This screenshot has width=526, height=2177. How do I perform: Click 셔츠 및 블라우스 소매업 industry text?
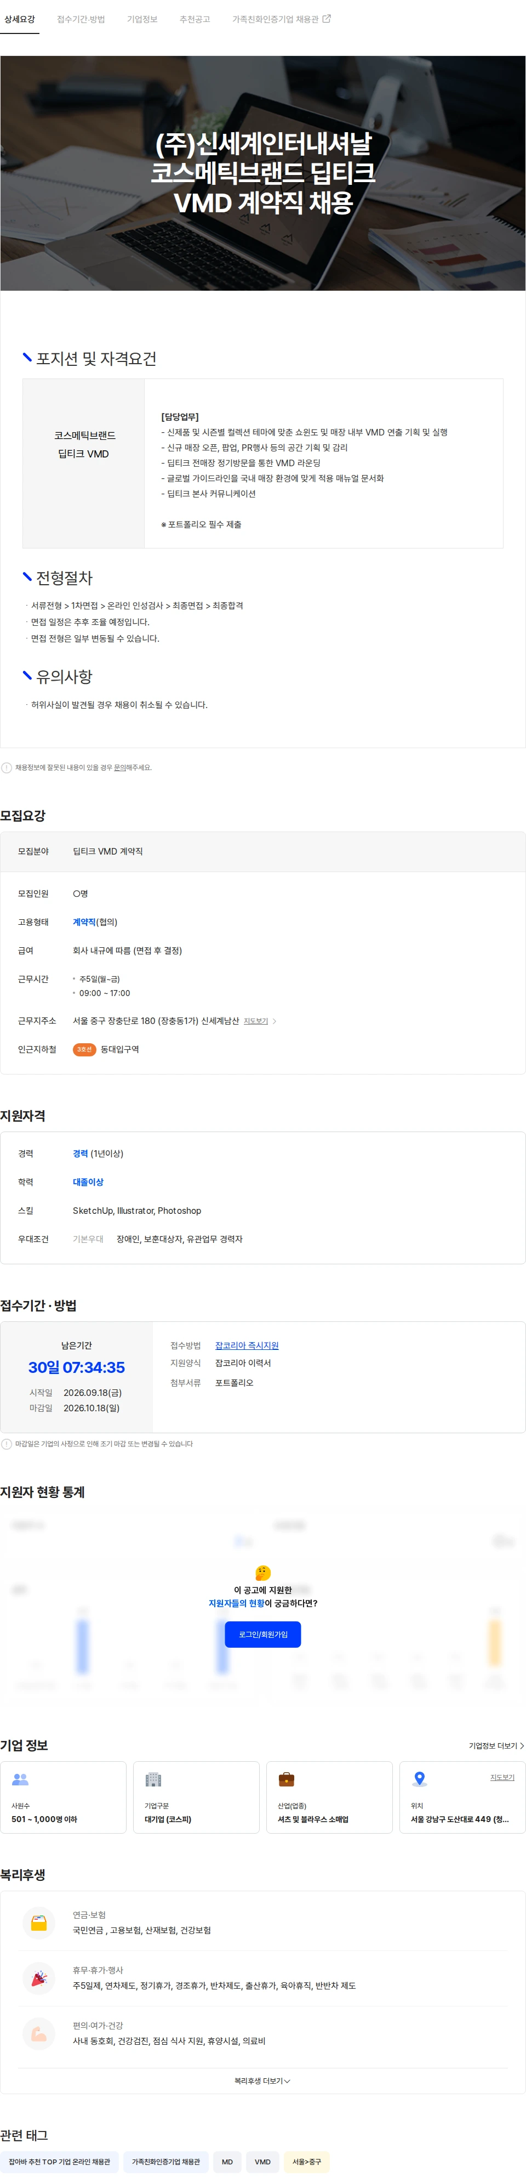[313, 1819]
